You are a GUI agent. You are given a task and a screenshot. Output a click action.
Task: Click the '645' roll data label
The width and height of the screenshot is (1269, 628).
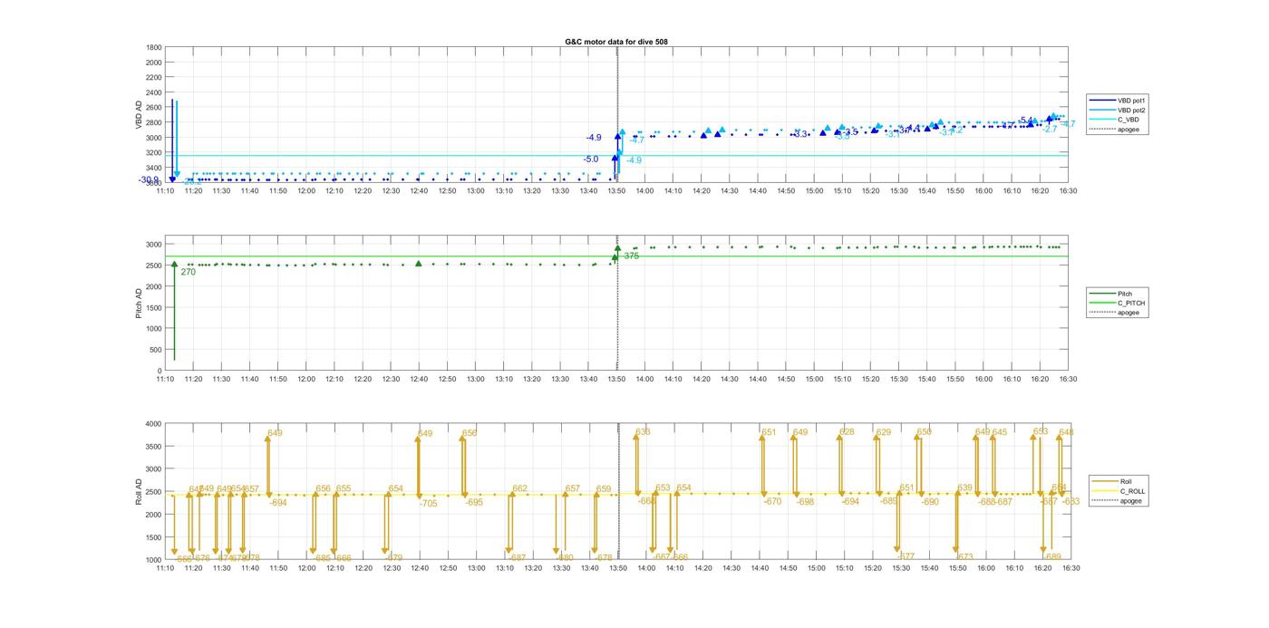(x=999, y=433)
